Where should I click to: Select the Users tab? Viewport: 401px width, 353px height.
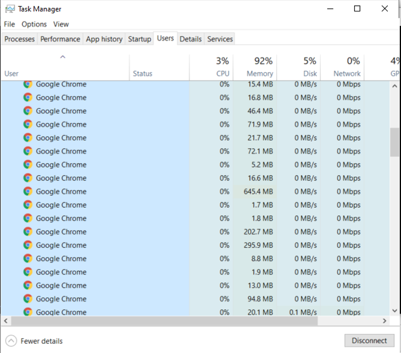(x=165, y=38)
